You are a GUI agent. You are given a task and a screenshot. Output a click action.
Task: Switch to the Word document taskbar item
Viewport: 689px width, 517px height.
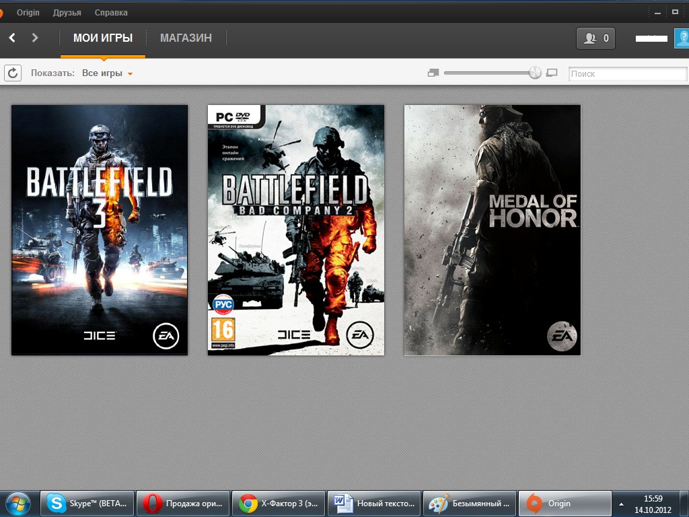coord(374,504)
